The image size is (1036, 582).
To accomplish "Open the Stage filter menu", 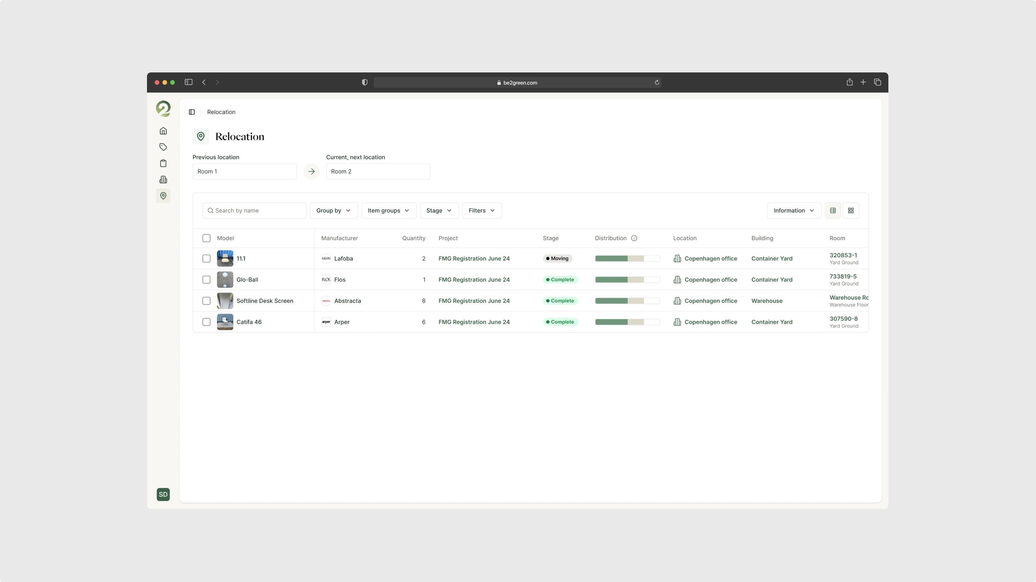I will point(439,210).
